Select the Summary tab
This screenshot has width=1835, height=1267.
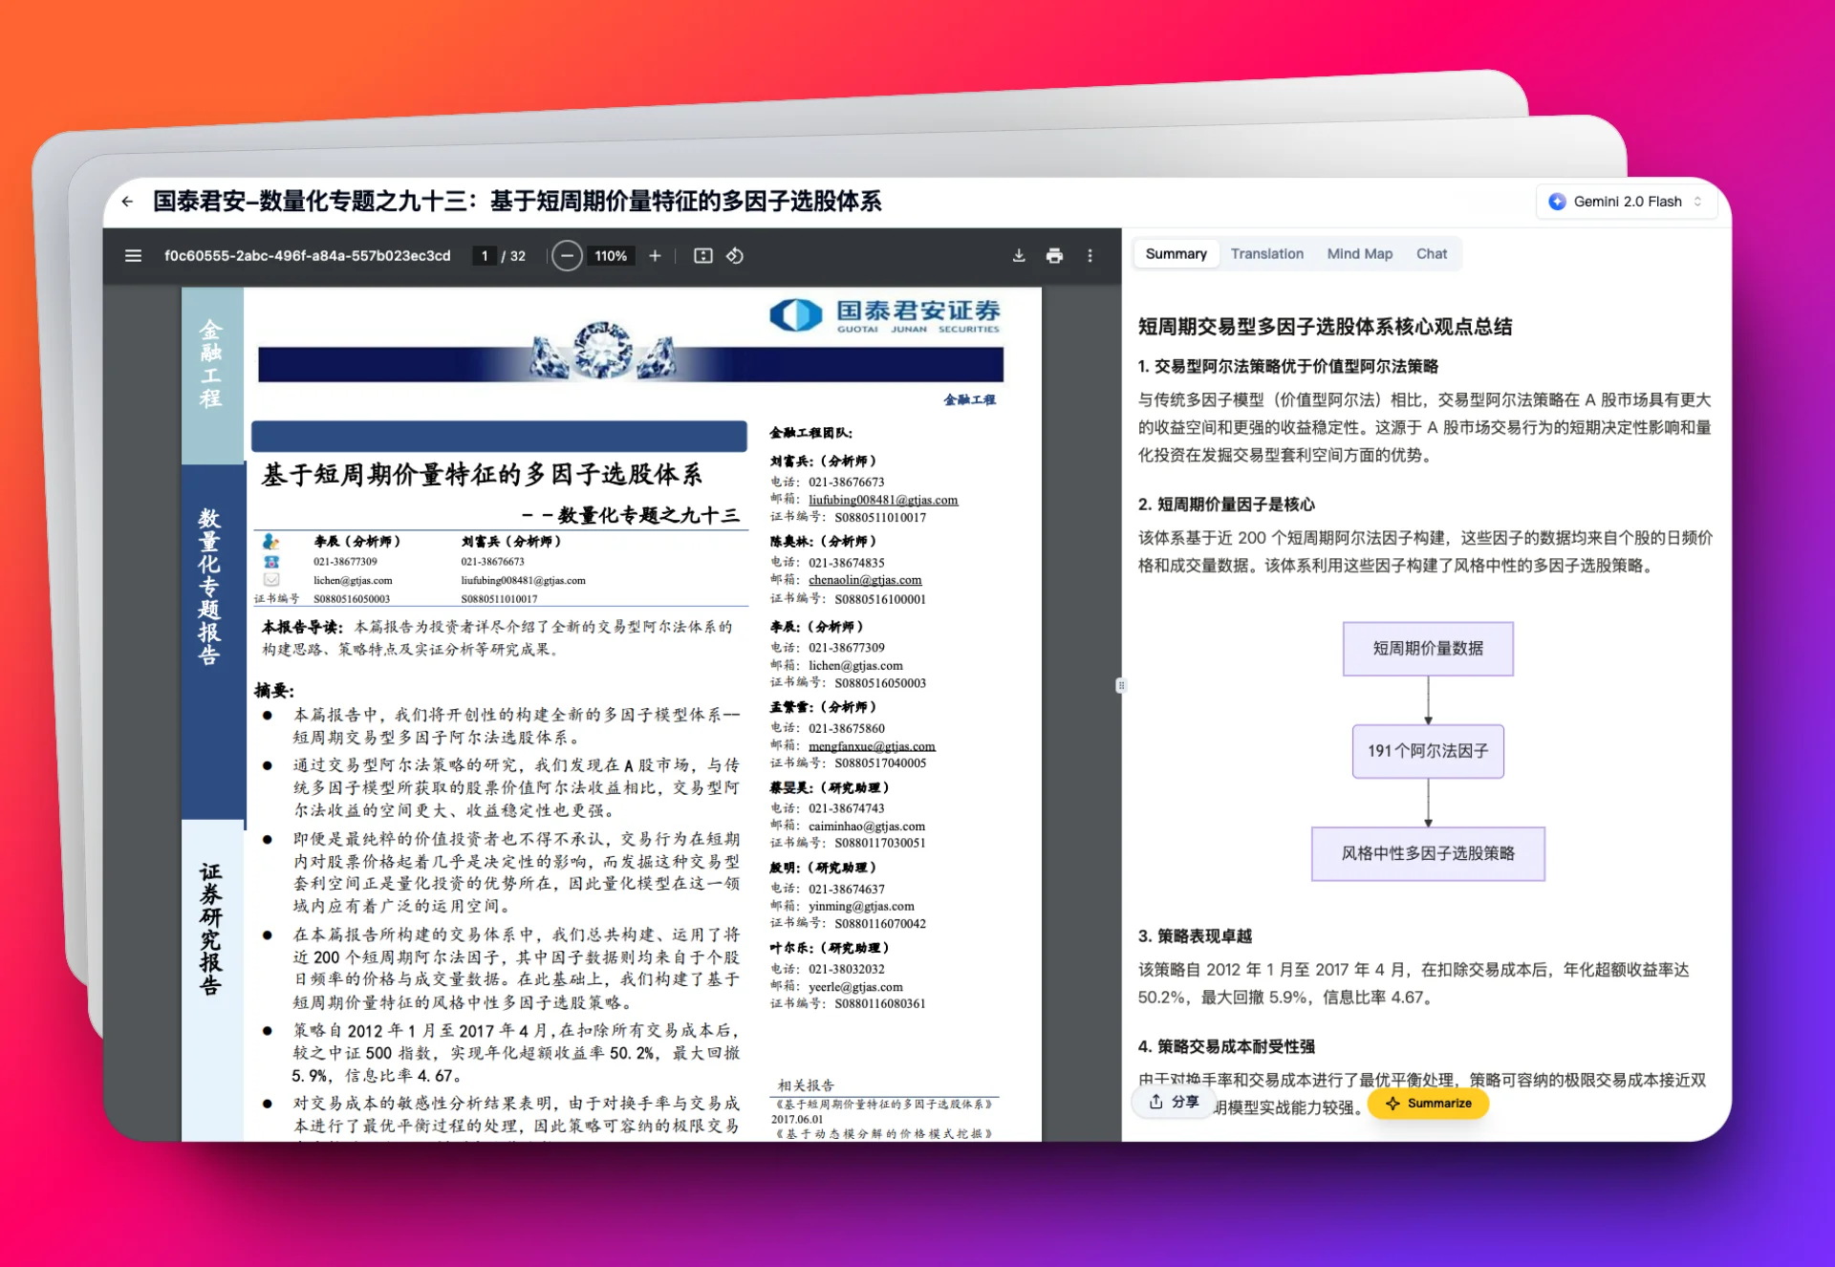click(x=1176, y=254)
